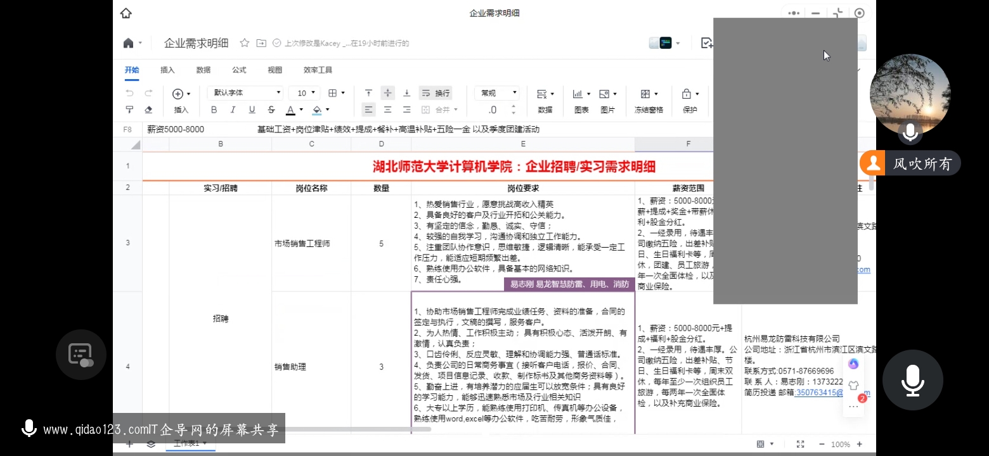Click the clear format eraser icon
Image resolution: width=989 pixels, height=456 pixels.
(x=148, y=110)
